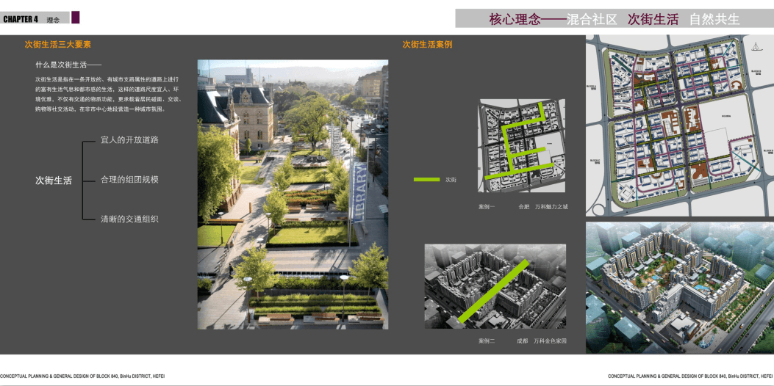
Task: Click the purple 次街生活 in the header banner
Action: [x=651, y=19]
